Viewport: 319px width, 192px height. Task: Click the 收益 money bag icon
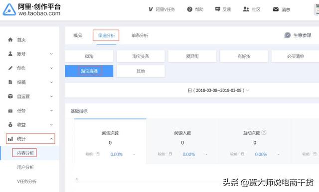click(x=10, y=125)
